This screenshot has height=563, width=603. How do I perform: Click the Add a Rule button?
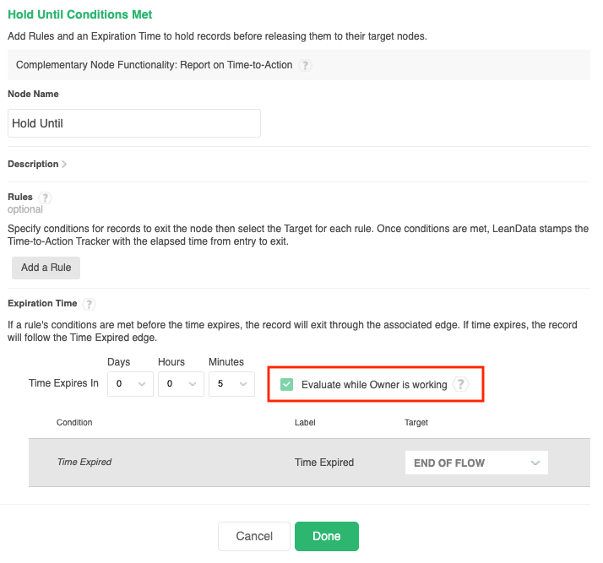46,268
